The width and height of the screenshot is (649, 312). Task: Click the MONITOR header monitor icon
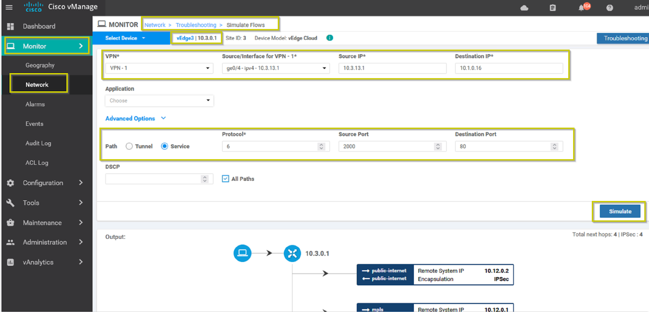[102, 24]
